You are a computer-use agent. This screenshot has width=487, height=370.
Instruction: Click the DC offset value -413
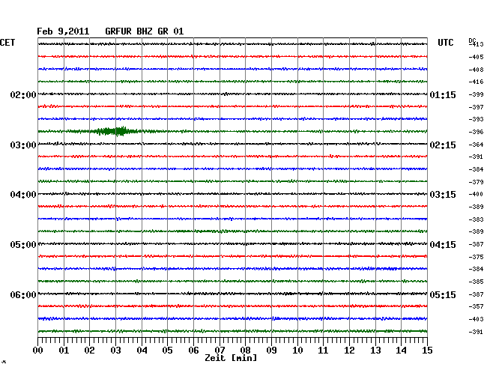coord(476,44)
